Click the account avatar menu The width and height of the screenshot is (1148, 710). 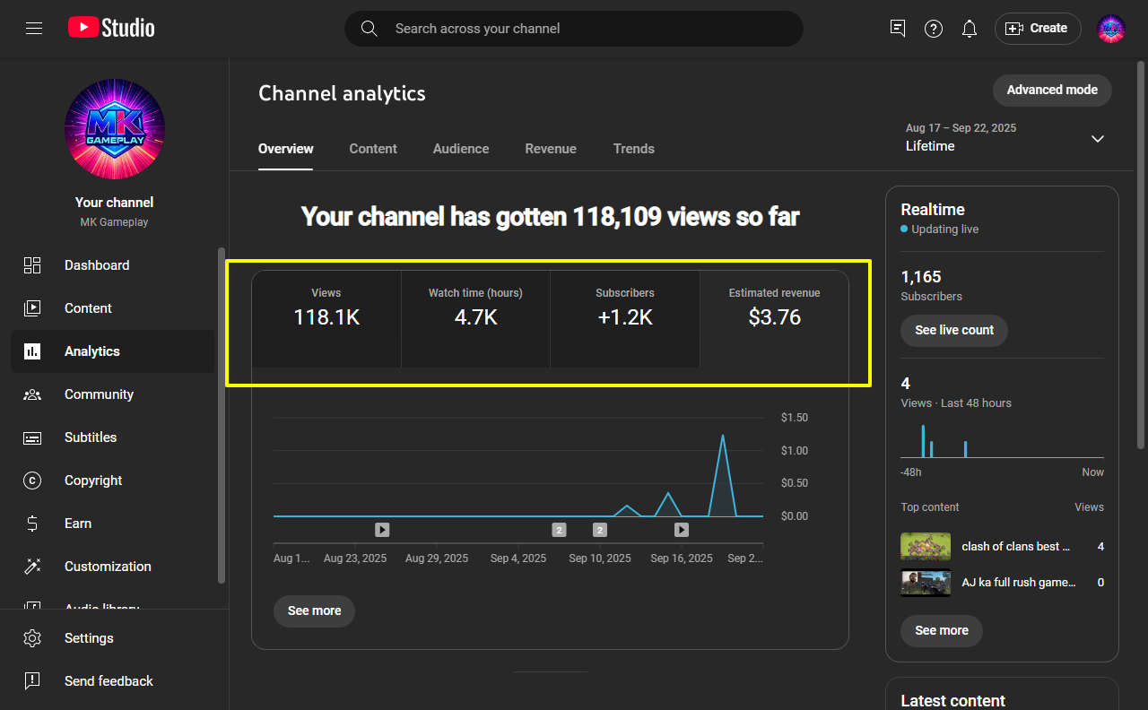click(1111, 29)
